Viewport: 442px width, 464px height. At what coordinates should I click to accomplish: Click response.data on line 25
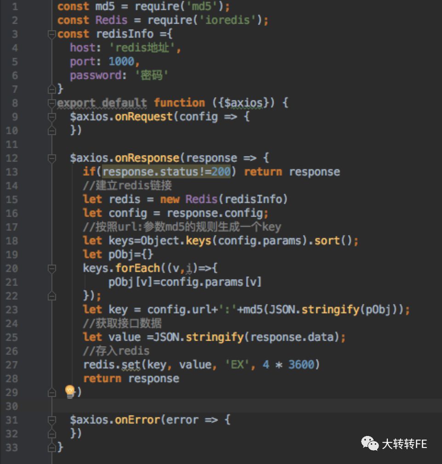(292, 337)
